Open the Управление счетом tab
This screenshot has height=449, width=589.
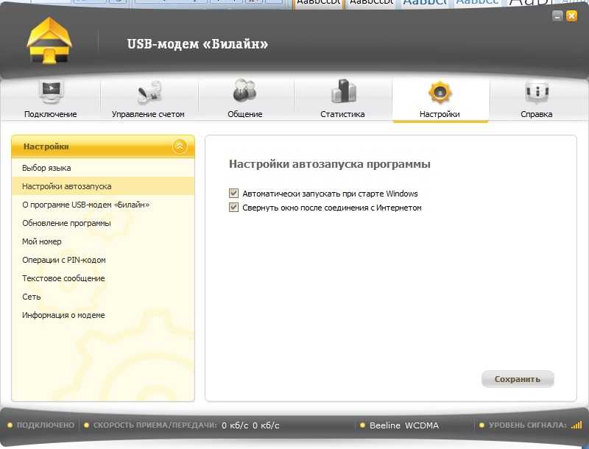click(x=148, y=100)
